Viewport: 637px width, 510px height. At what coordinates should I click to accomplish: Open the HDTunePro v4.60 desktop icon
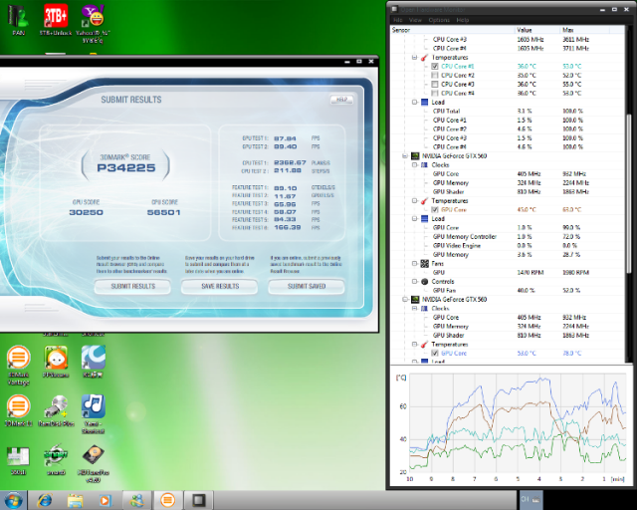tap(93, 463)
